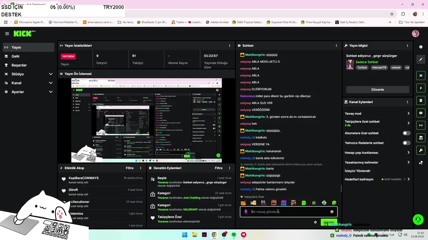The height and width of the screenshot is (240, 428).
Task: Open the Kanal Eylemleri three-dot menu
Action: tap(407, 102)
